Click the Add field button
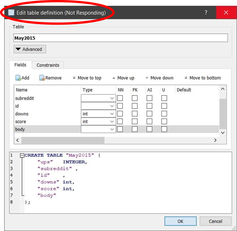 coord(22,78)
